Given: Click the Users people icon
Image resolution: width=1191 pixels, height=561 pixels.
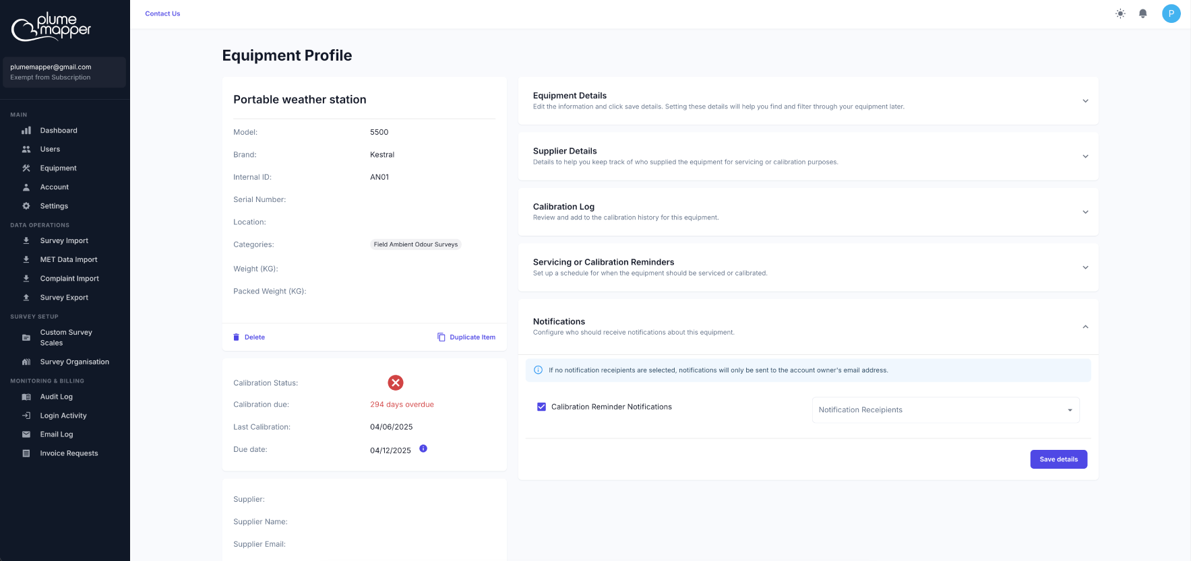Looking at the screenshot, I should (x=26, y=150).
